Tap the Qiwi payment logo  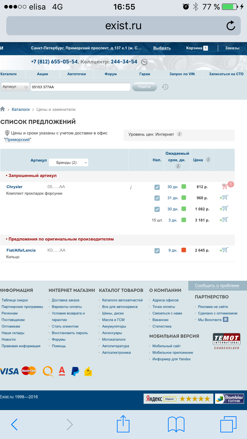tap(48, 371)
